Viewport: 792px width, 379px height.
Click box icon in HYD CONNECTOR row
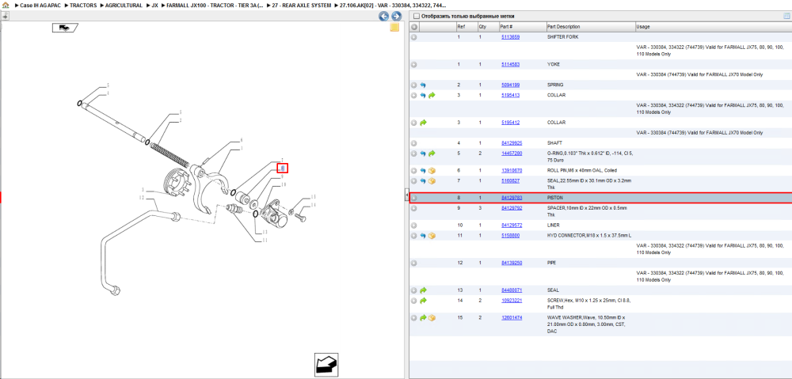432,236
